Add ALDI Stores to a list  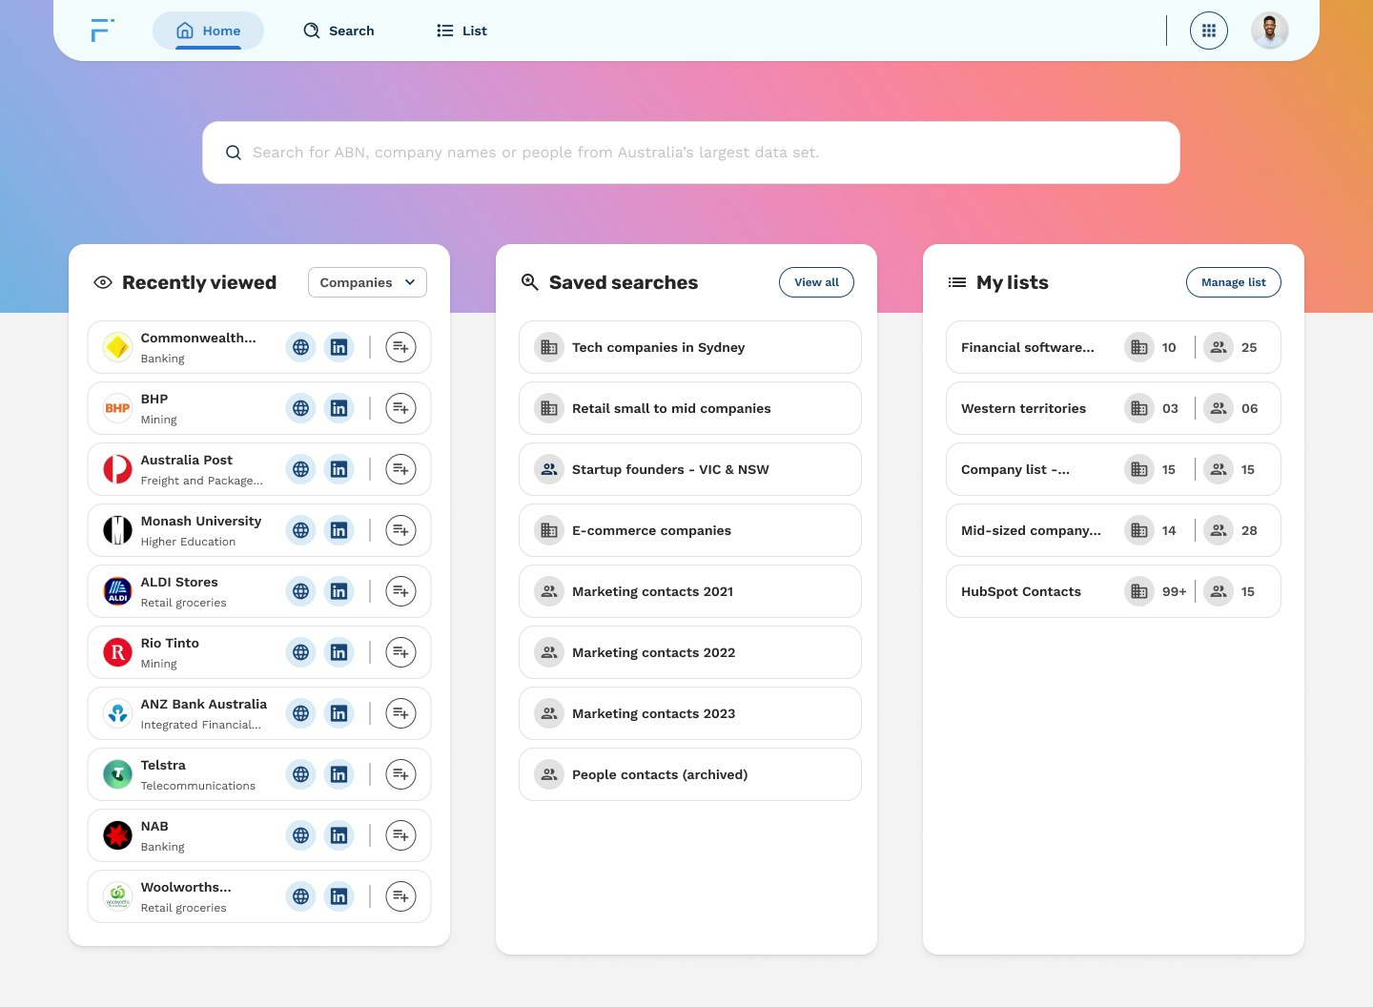click(x=400, y=591)
